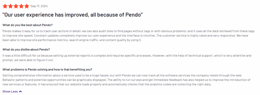
Task: Click the second orange rating star
Action: point(10,6)
